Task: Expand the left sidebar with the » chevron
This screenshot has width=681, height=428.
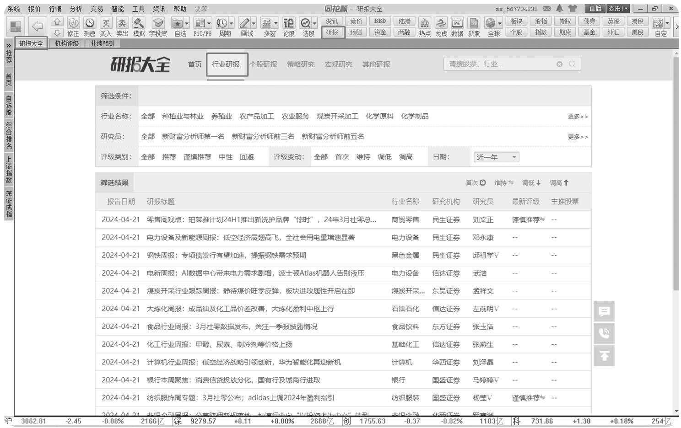Action: coord(9,45)
